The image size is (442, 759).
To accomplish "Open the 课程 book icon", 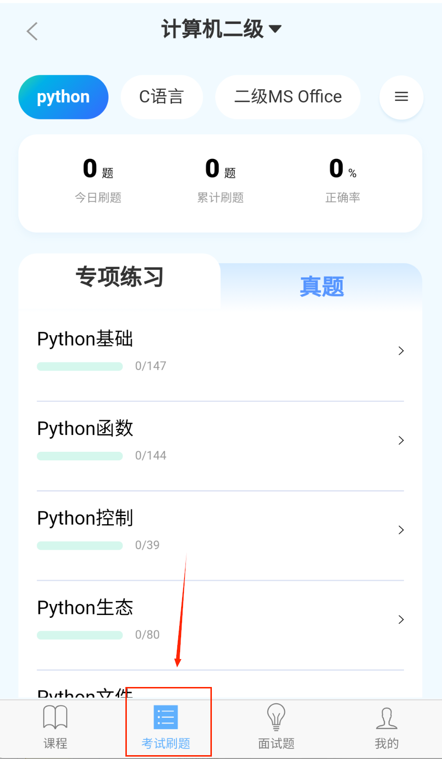I will [55, 717].
